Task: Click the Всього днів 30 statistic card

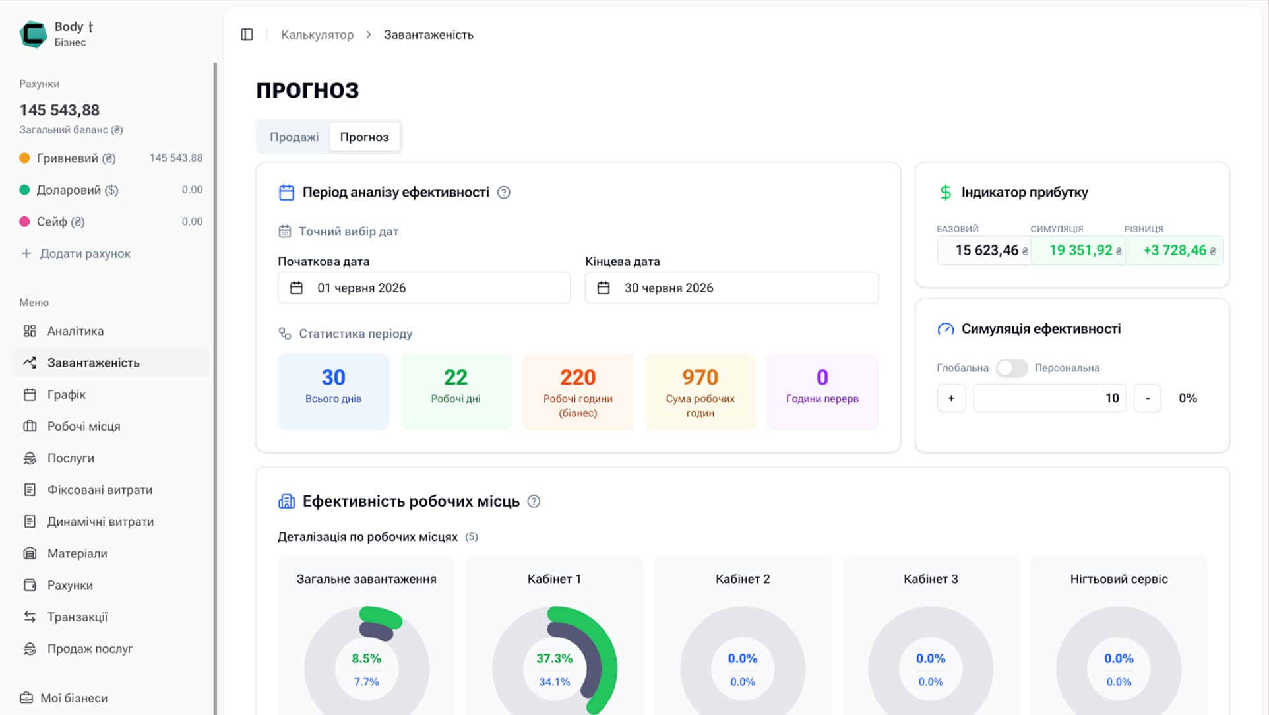Action: click(x=334, y=392)
